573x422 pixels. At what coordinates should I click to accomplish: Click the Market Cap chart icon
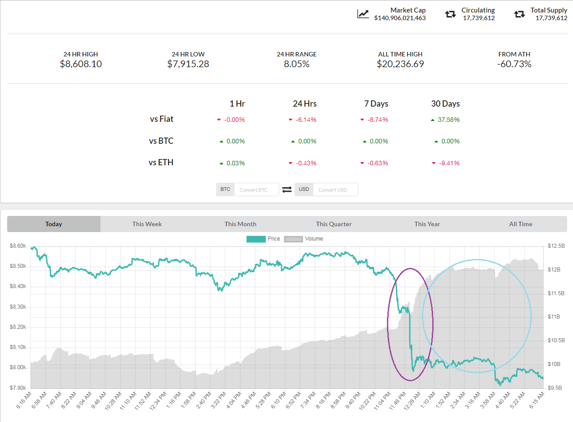coord(363,14)
